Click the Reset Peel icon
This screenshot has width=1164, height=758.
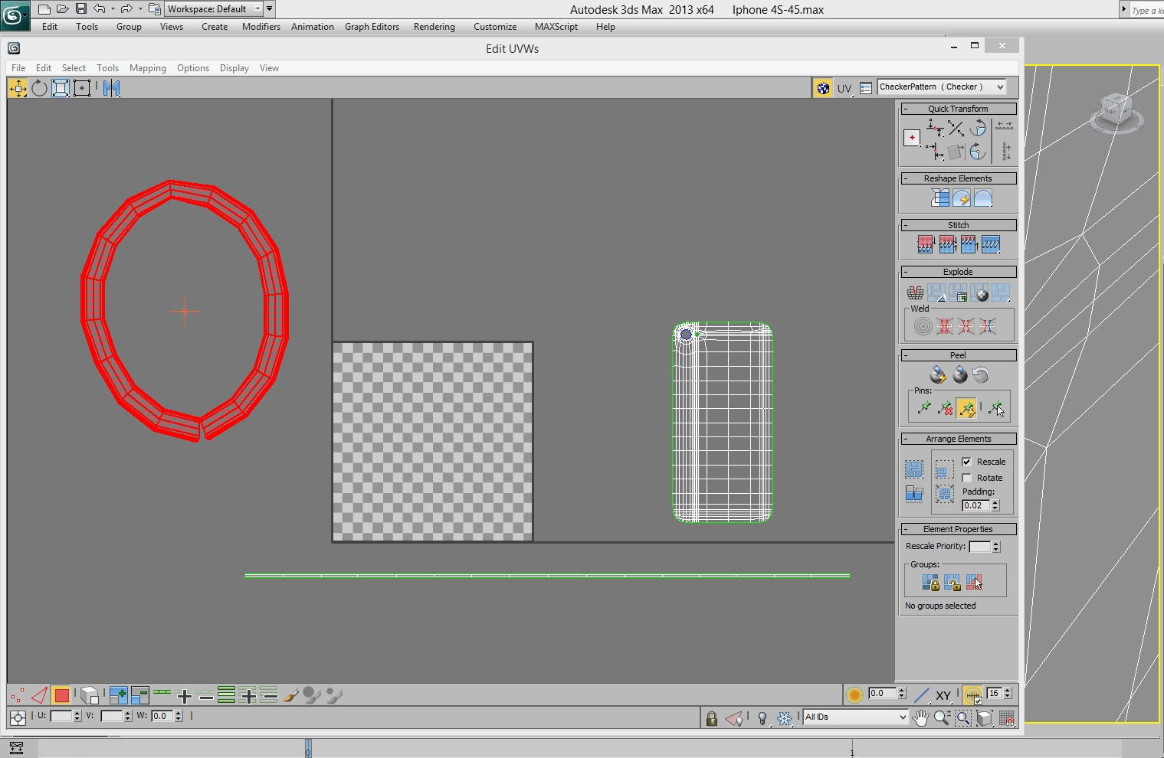[x=981, y=375]
